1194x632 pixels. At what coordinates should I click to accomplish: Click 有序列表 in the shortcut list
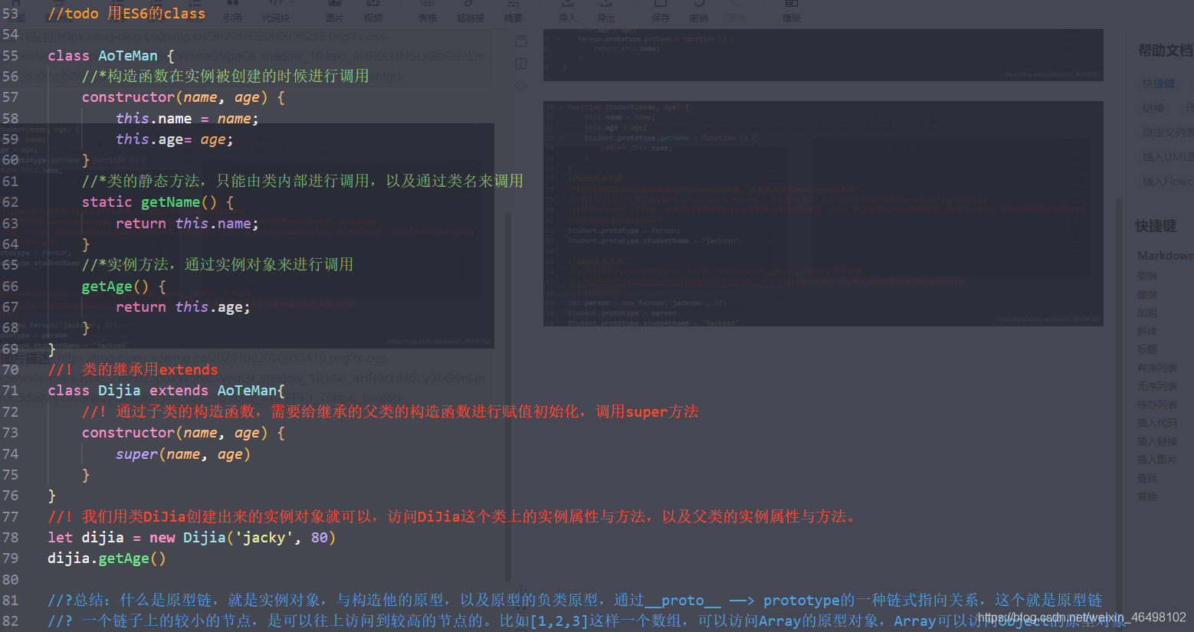(1157, 368)
